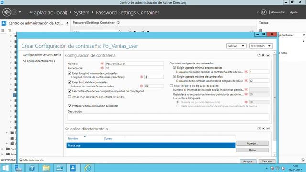
Task: Toggle Exigir vigencia mínima de contraseñas
Action: [x=175, y=68]
